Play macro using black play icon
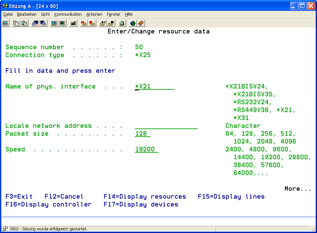The image size is (317, 233). (103, 23)
